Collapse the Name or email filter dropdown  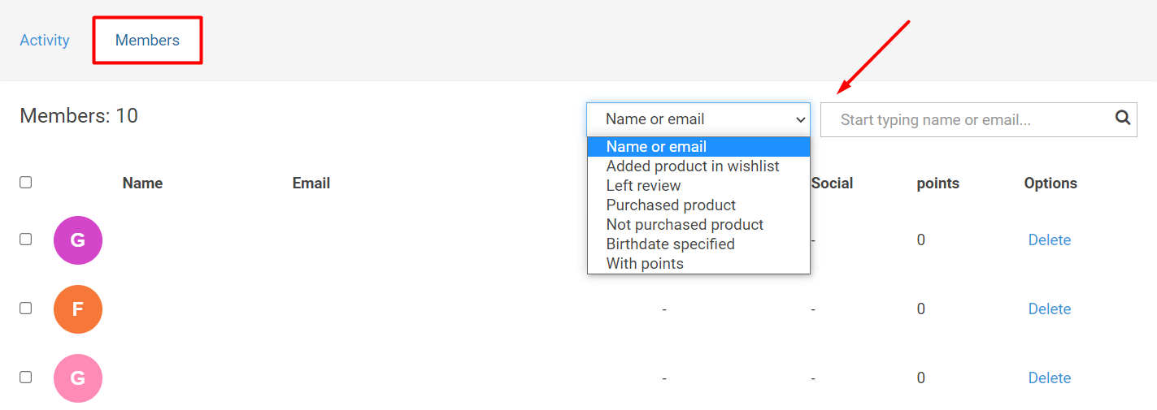click(698, 119)
